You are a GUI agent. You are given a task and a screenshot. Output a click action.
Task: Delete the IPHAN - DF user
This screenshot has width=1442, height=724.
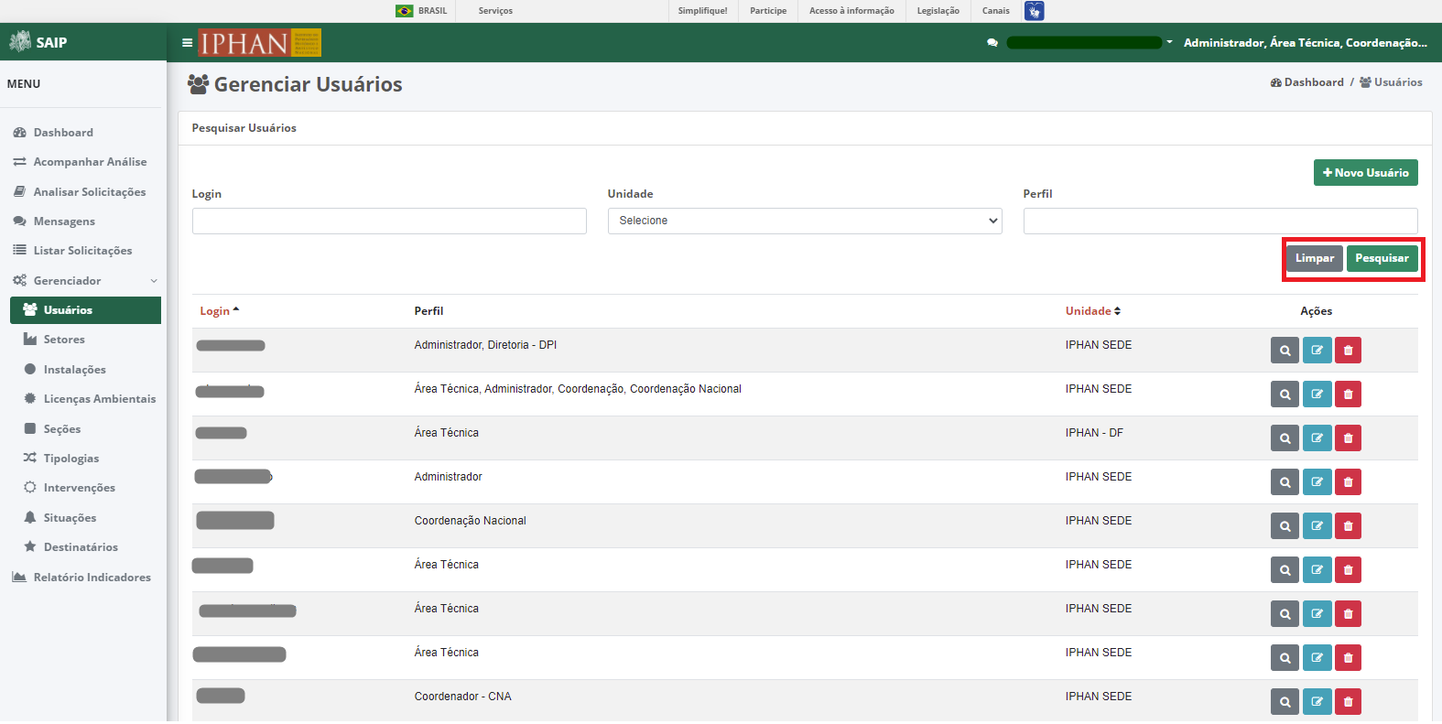[x=1348, y=438]
